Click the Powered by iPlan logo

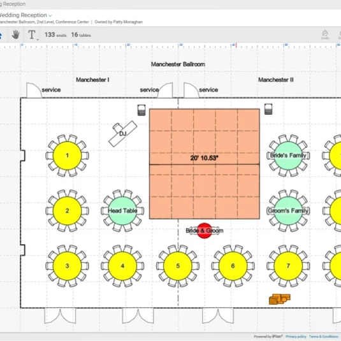point(268,337)
